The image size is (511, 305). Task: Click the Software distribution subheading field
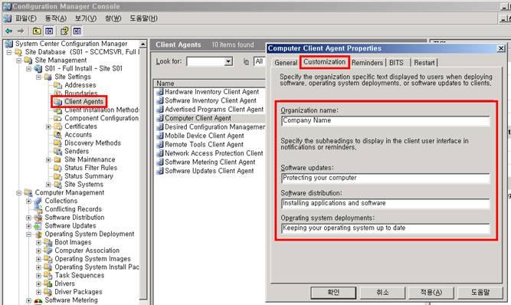tap(385, 203)
